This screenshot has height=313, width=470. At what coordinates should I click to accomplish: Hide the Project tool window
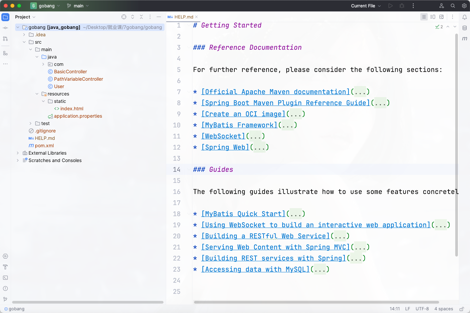click(159, 17)
